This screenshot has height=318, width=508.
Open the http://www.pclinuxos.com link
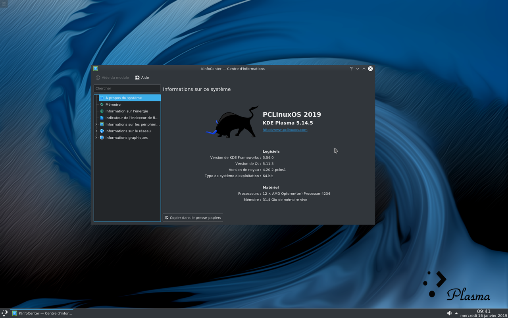click(x=285, y=130)
